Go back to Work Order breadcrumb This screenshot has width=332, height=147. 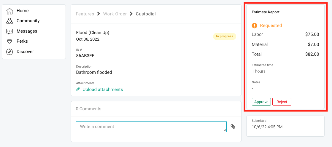(115, 14)
